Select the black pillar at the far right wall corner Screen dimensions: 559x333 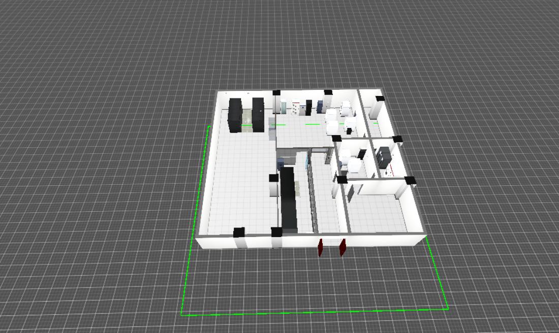tap(411, 180)
